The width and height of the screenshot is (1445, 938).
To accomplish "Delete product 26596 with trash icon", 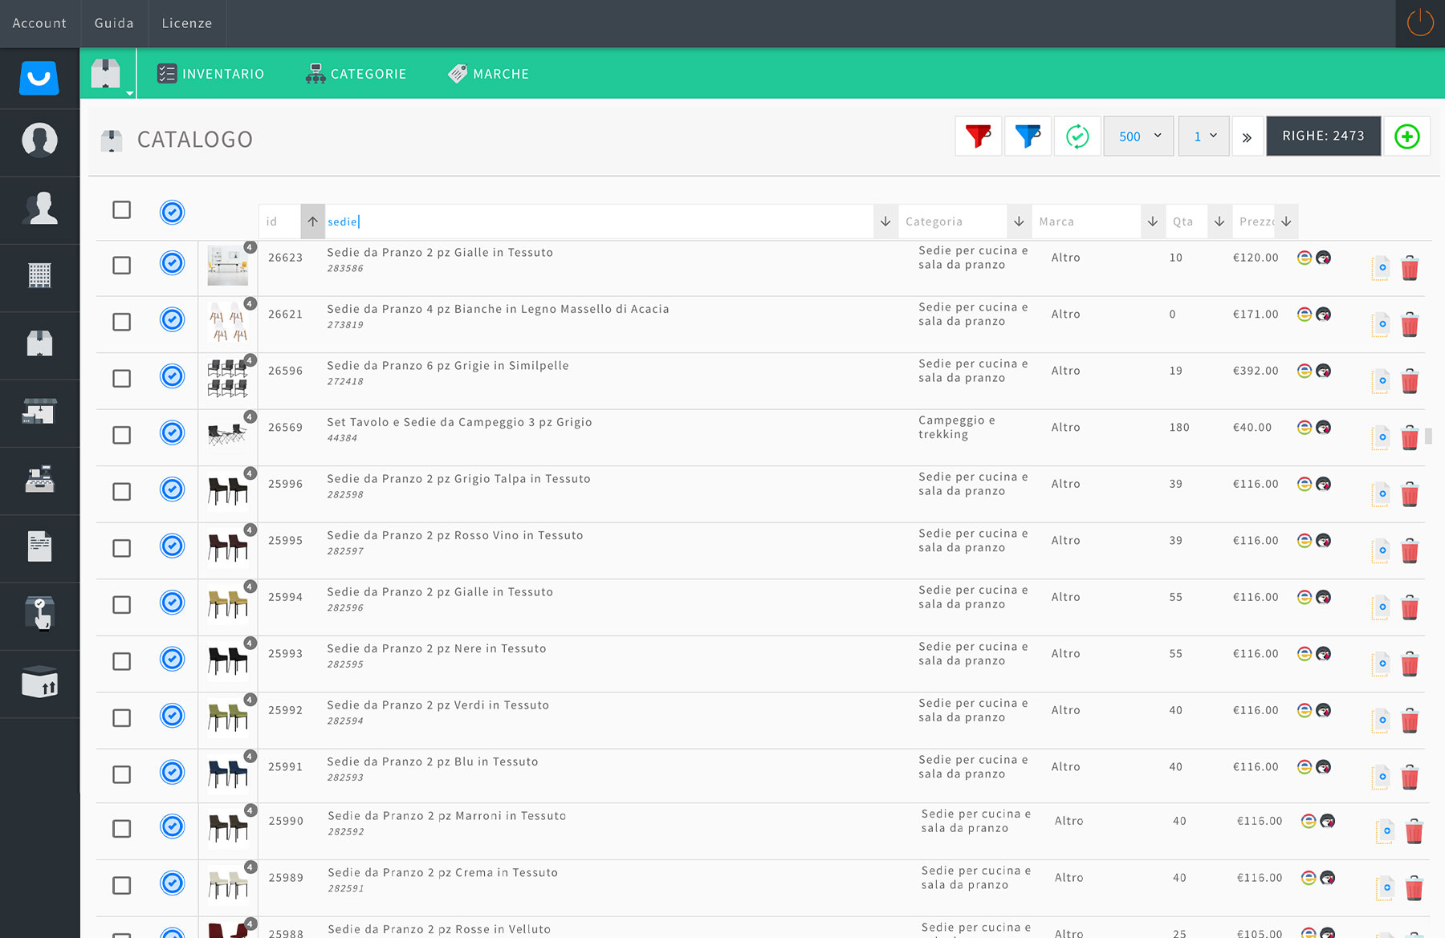I will click(1410, 381).
